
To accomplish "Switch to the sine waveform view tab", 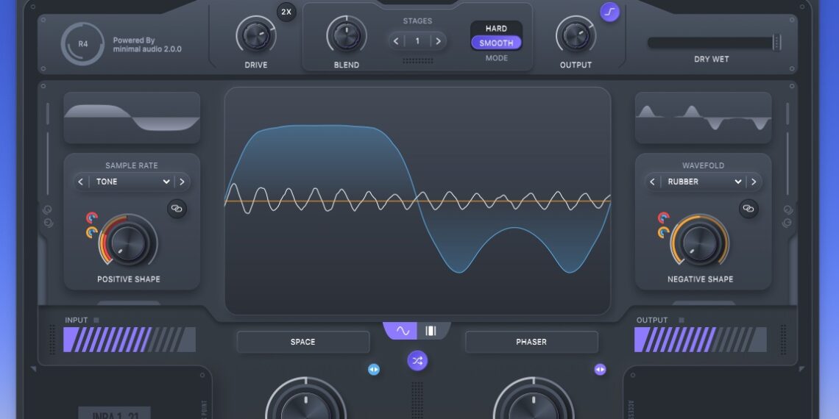I will (402, 331).
